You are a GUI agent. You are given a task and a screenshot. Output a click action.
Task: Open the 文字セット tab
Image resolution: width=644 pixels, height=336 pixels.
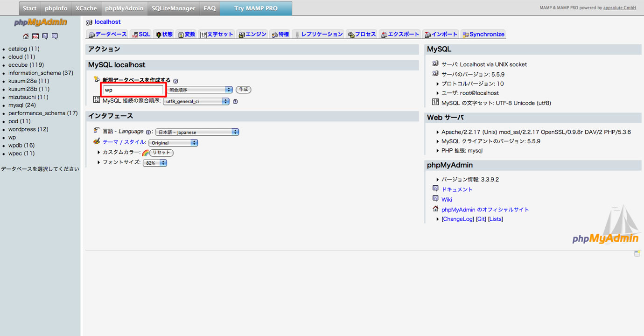coord(217,34)
